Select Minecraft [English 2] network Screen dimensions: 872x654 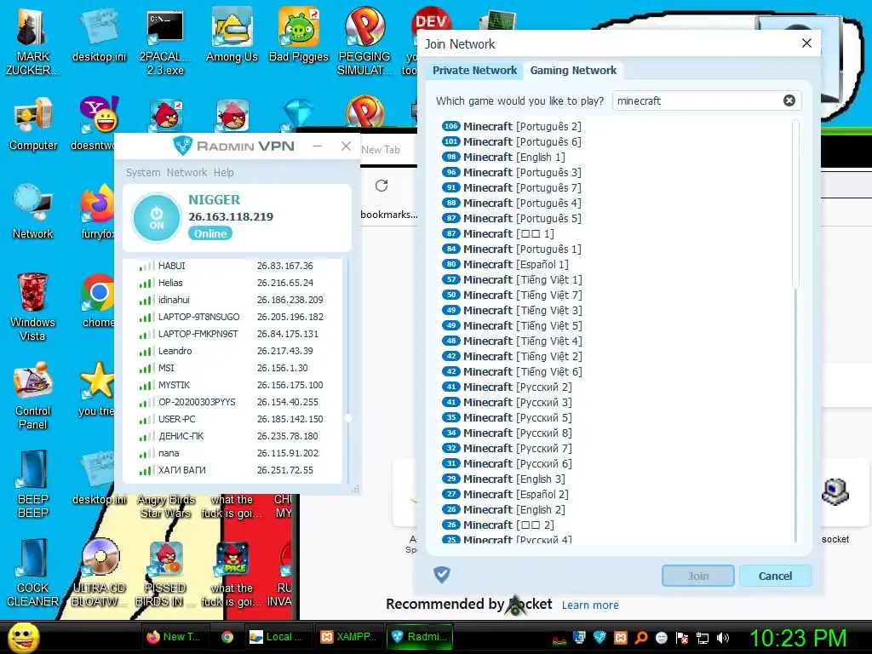[503, 509]
